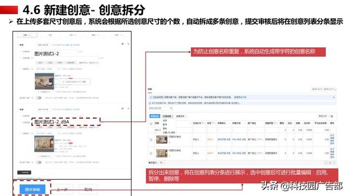348x196 pixels.
Task: Click the download icon beside custom columns
Action: [x=332, y=116]
